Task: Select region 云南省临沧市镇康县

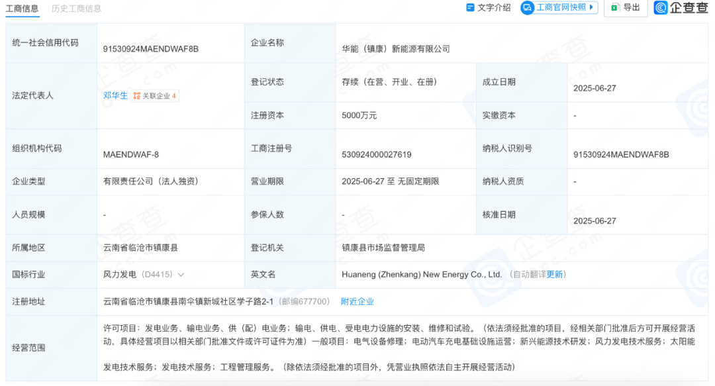Action: (x=140, y=248)
